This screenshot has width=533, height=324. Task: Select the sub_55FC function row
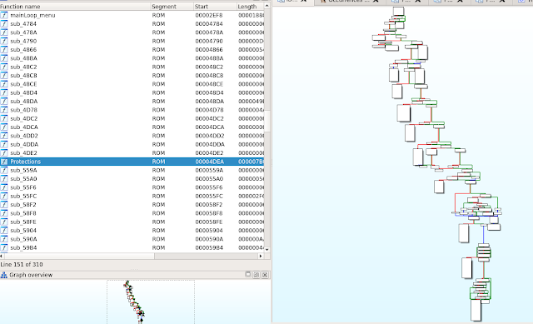point(132,197)
